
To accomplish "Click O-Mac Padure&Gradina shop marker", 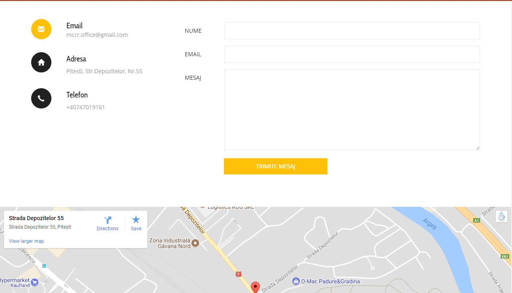I will (296, 281).
